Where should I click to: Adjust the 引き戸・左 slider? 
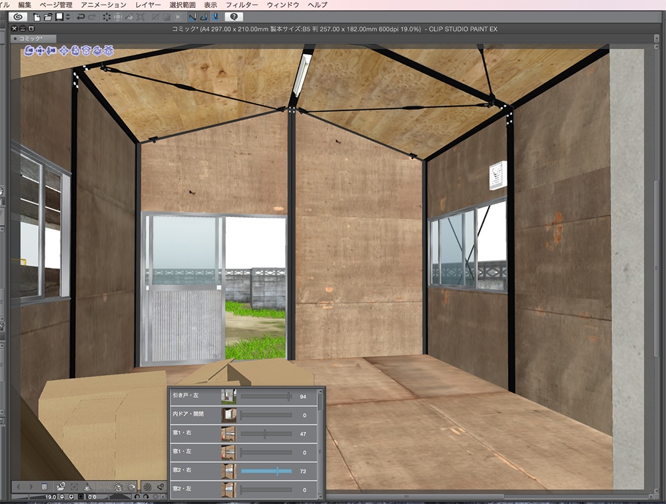coord(266,397)
